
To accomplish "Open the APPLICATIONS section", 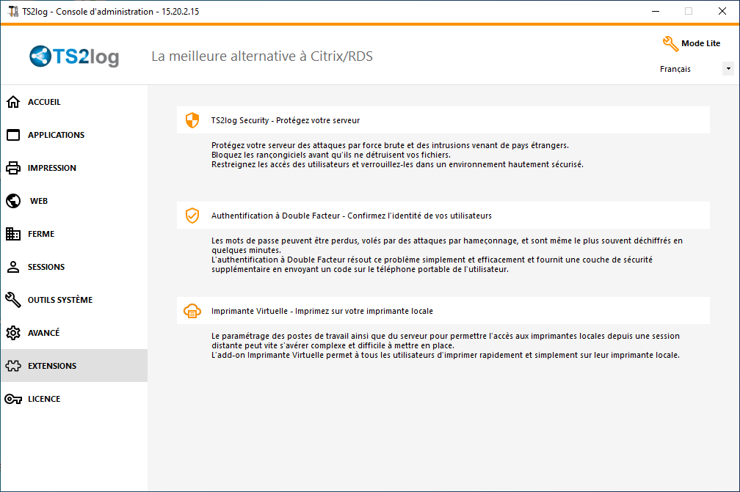I will (x=74, y=135).
